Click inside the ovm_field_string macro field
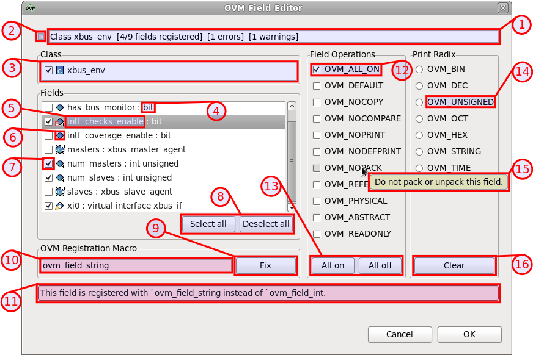 tap(134, 265)
